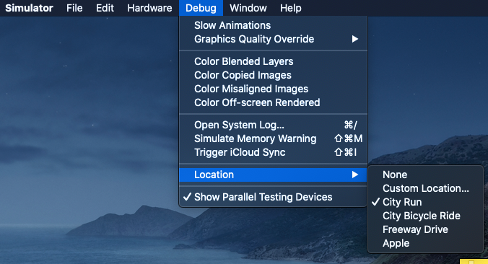Select checked City Run location
This screenshot has width=488, height=264.
425,202
